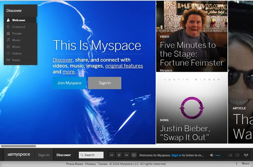Click the gray Sign In button
This screenshot has width=253, height=167.
[x=104, y=83]
